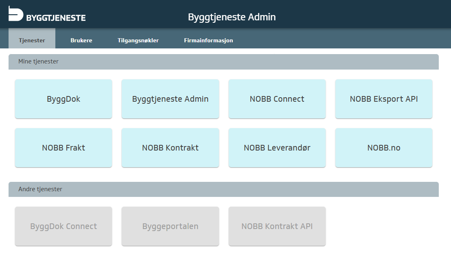Click the BYGGTJENESTE brand text
The image size is (451, 262).
(56, 18)
